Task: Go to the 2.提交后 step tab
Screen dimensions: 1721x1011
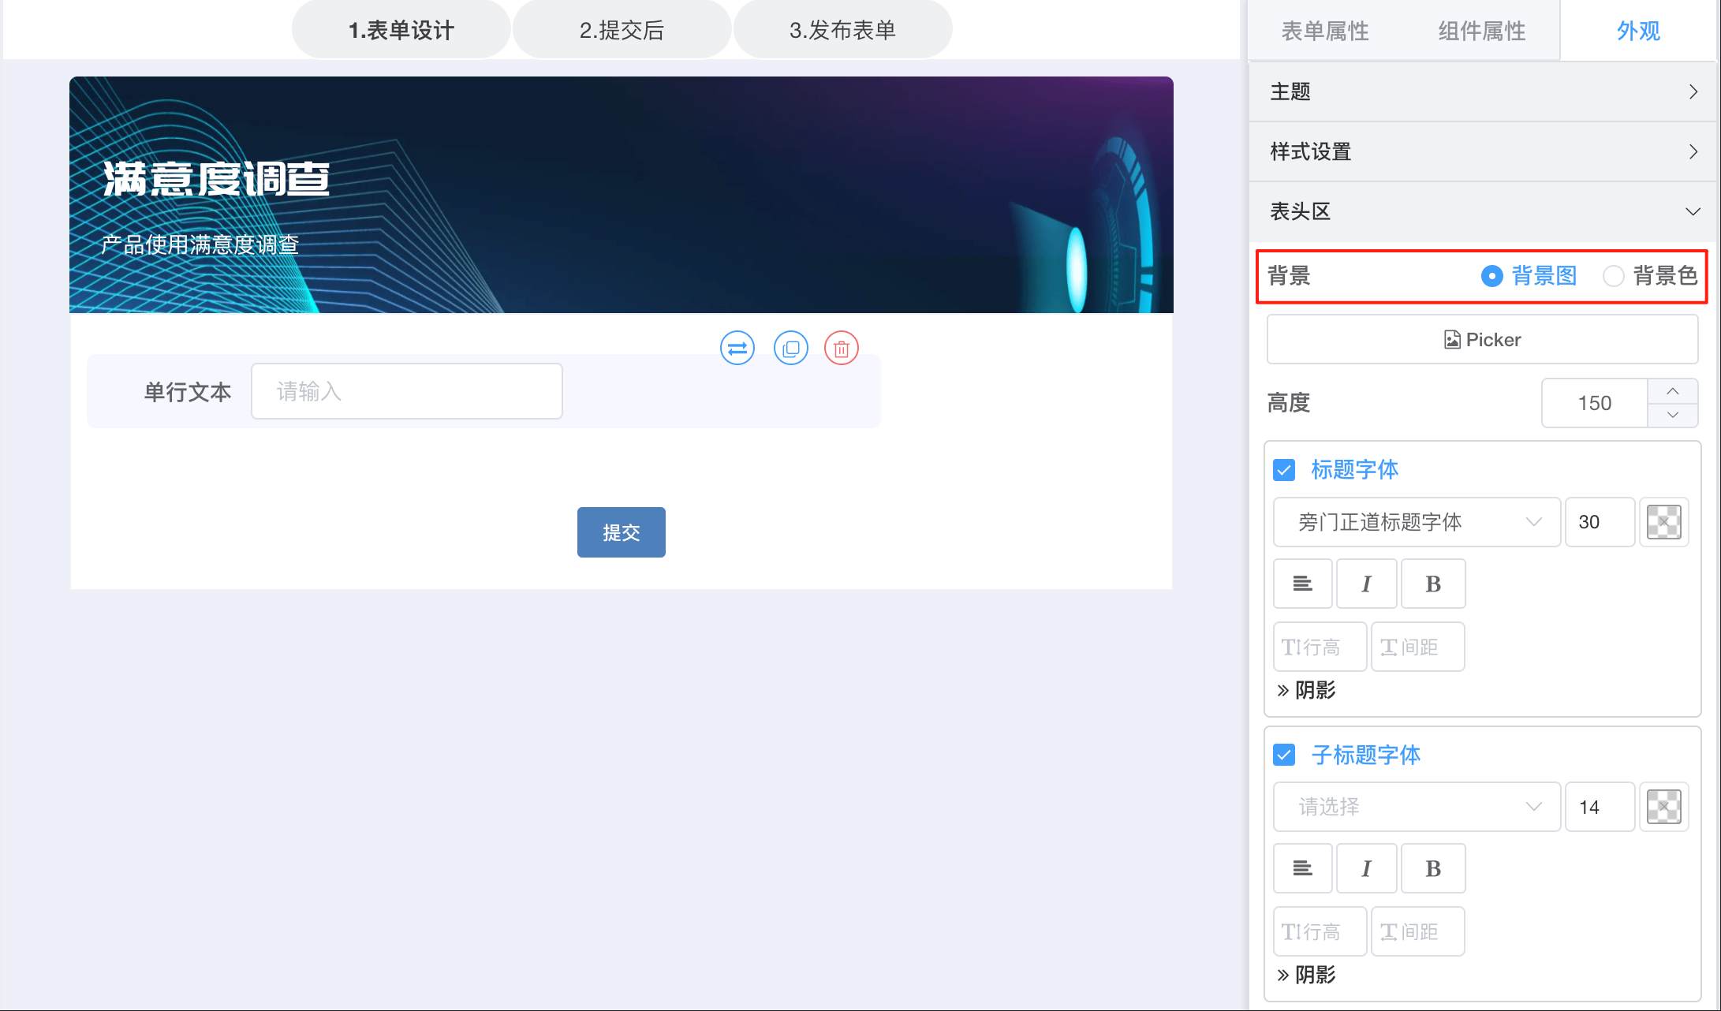Action: [x=622, y=30]
